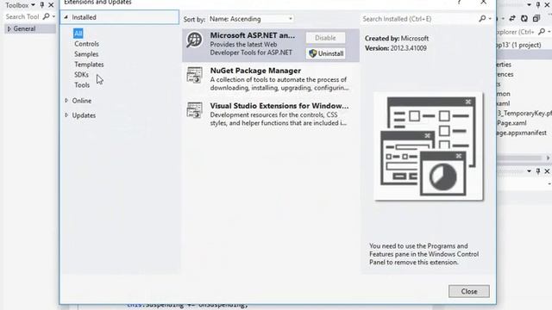
Task: Select the All filter under Installed
Action: (78, 34)
